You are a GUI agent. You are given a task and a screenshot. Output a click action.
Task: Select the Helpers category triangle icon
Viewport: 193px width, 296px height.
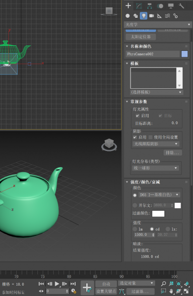point(160,16)
